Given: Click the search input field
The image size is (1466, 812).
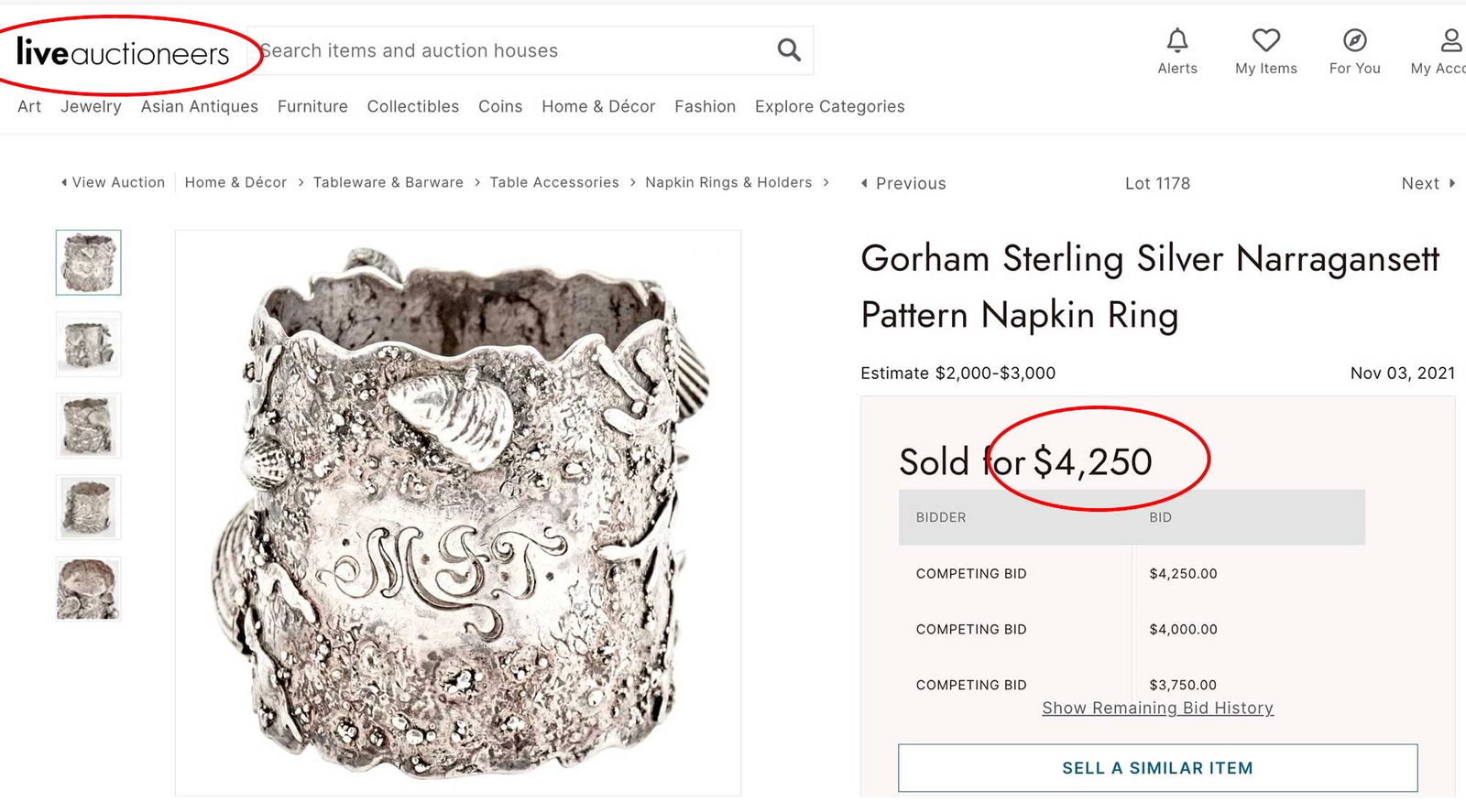Looking at the screenshot, I should (513, 50).
